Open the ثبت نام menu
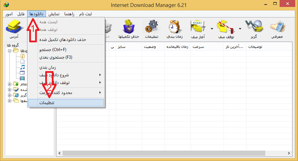 click(x=86, y=14)
